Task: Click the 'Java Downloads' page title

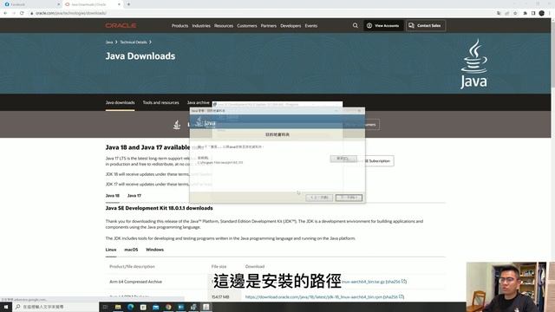Action: coord(140,56)
